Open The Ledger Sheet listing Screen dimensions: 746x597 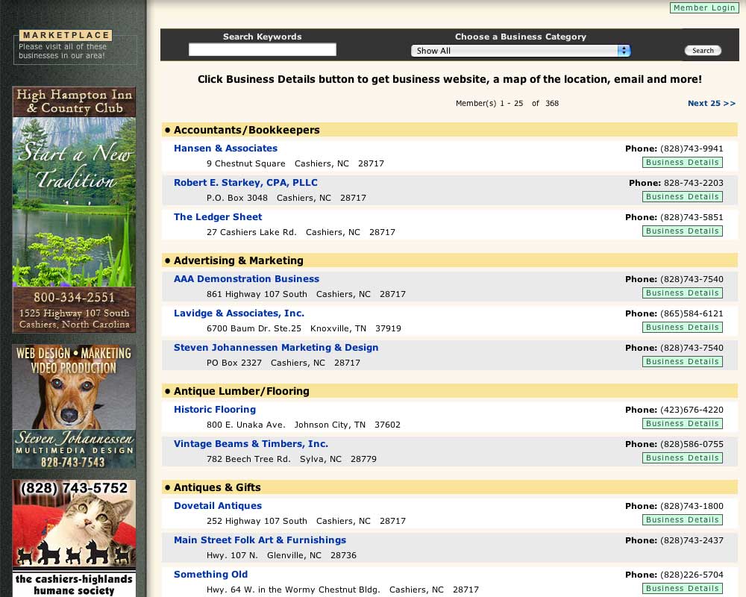click(x=218, y=216)
